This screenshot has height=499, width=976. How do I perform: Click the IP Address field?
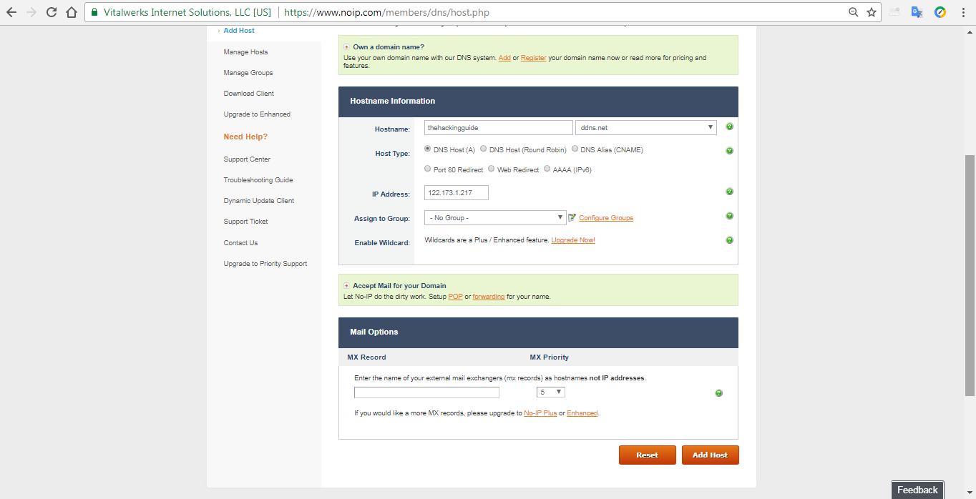pyautogui.click(x=457, y=192)
